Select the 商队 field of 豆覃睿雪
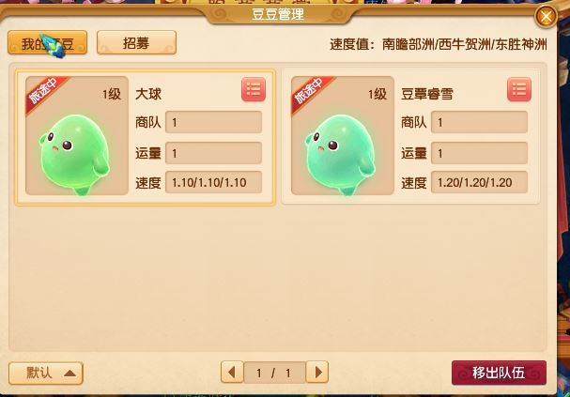The height and width of the screenshot is (397, 570). coord(479,122)
